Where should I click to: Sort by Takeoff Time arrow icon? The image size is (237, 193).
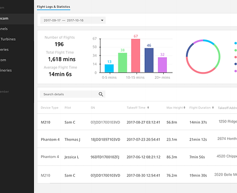click(x=148, y=108)
